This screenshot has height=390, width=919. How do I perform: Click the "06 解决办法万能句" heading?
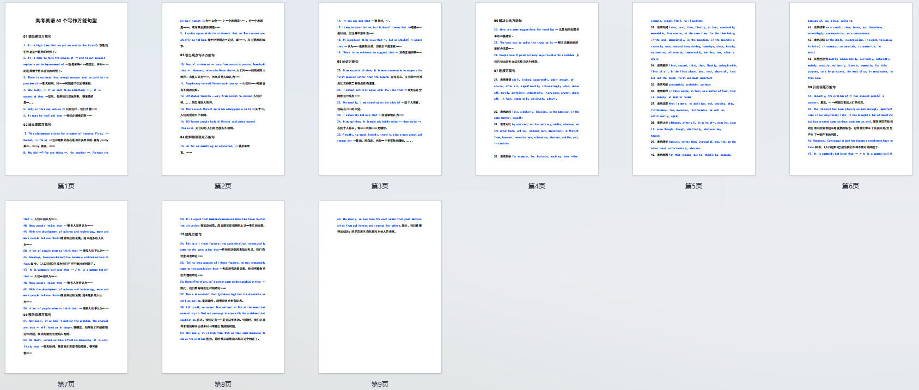pos(508,21)
